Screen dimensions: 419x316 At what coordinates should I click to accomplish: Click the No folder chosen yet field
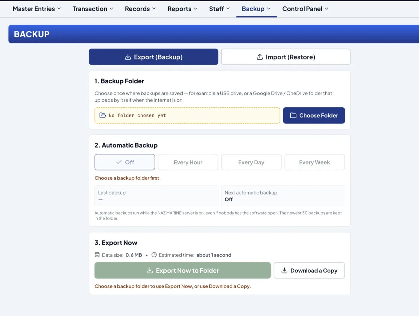pyautogui.click(x=187, y=115)
